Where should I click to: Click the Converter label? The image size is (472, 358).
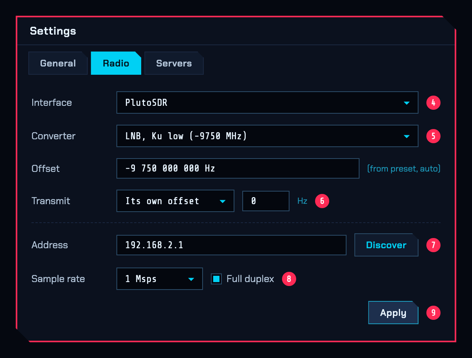[x=53, y=136]
